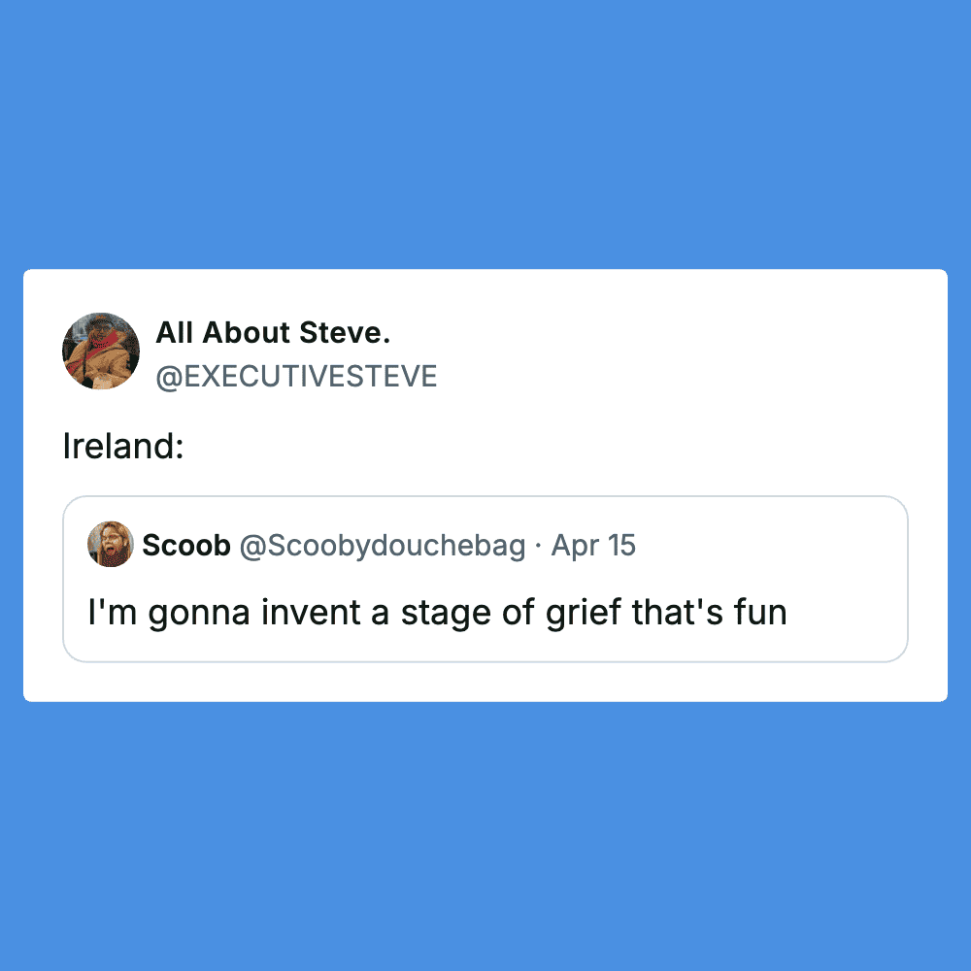Viewport: 971px width, 971px height.
Task: Click empty space inside quoted tweet header
Action: click(x=777, y=546)
